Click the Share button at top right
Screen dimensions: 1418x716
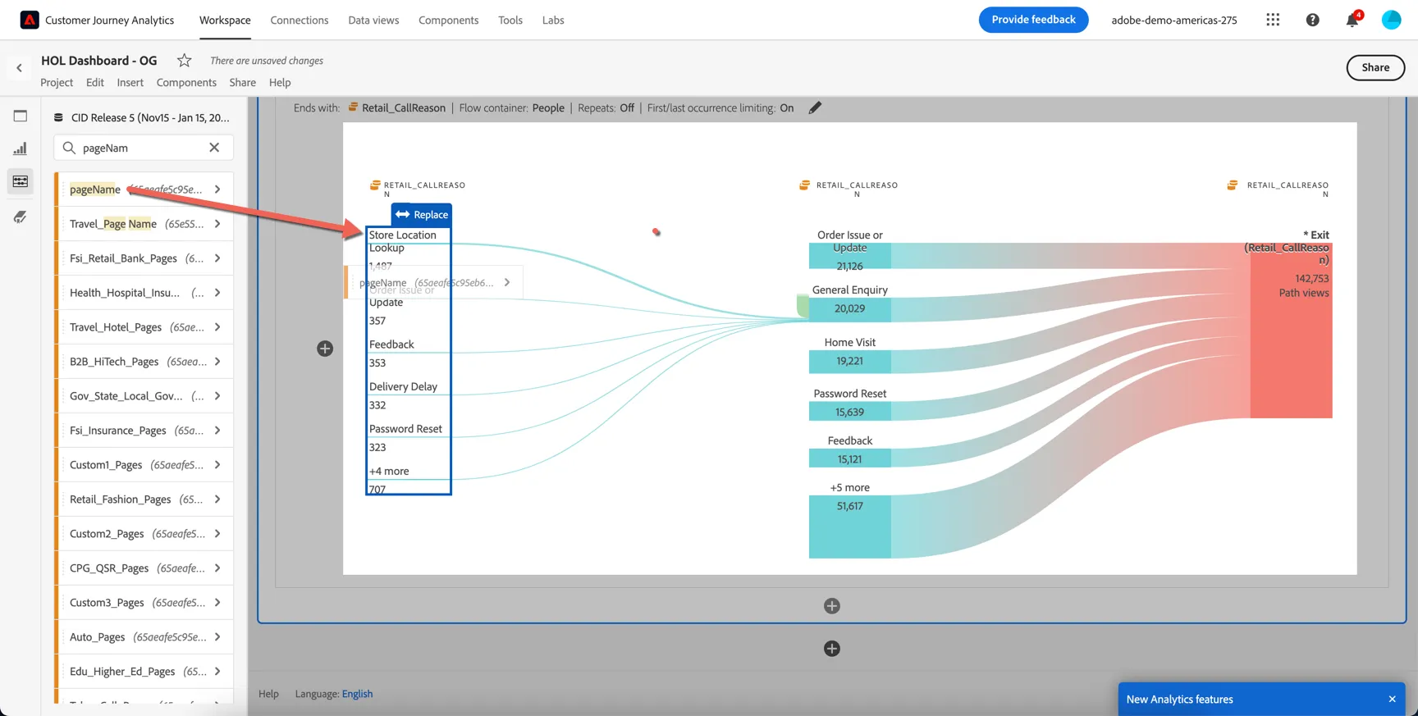pos(1375,67)
